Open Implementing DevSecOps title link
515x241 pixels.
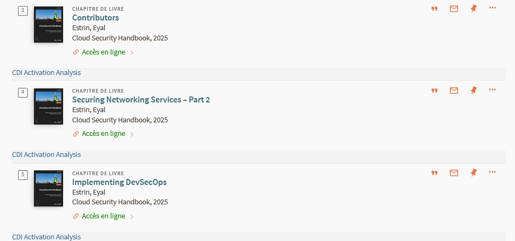(120, 182)
